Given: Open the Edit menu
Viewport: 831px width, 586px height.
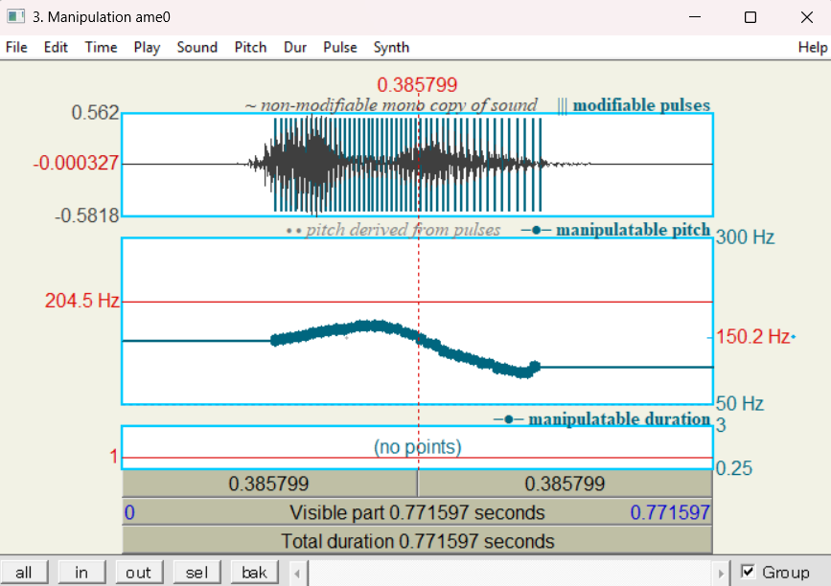Looking at the screenshot, I should click(56, 48).
